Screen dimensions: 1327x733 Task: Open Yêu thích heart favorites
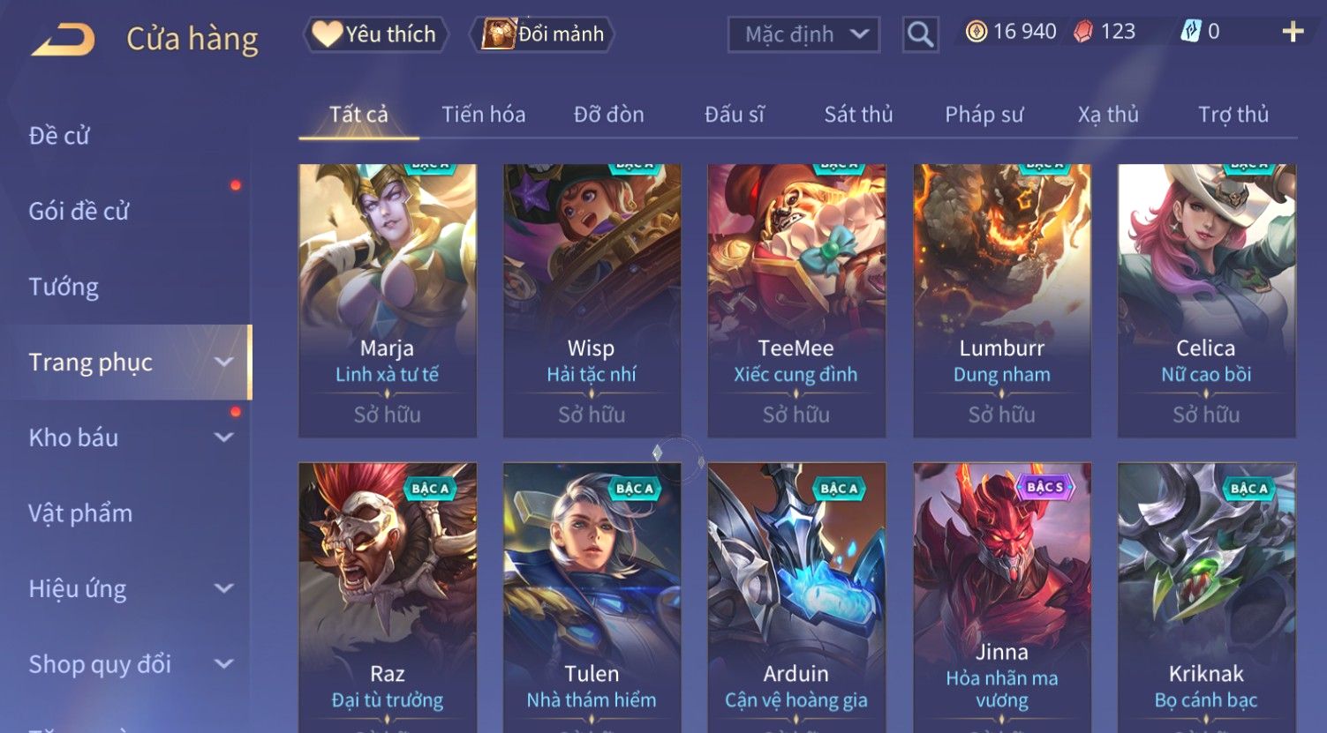pyautogui.click(x=376, y=34)
